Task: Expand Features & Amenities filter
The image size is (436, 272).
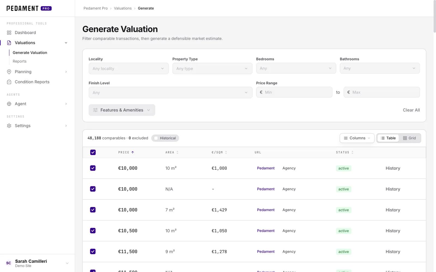Action: 122,110
